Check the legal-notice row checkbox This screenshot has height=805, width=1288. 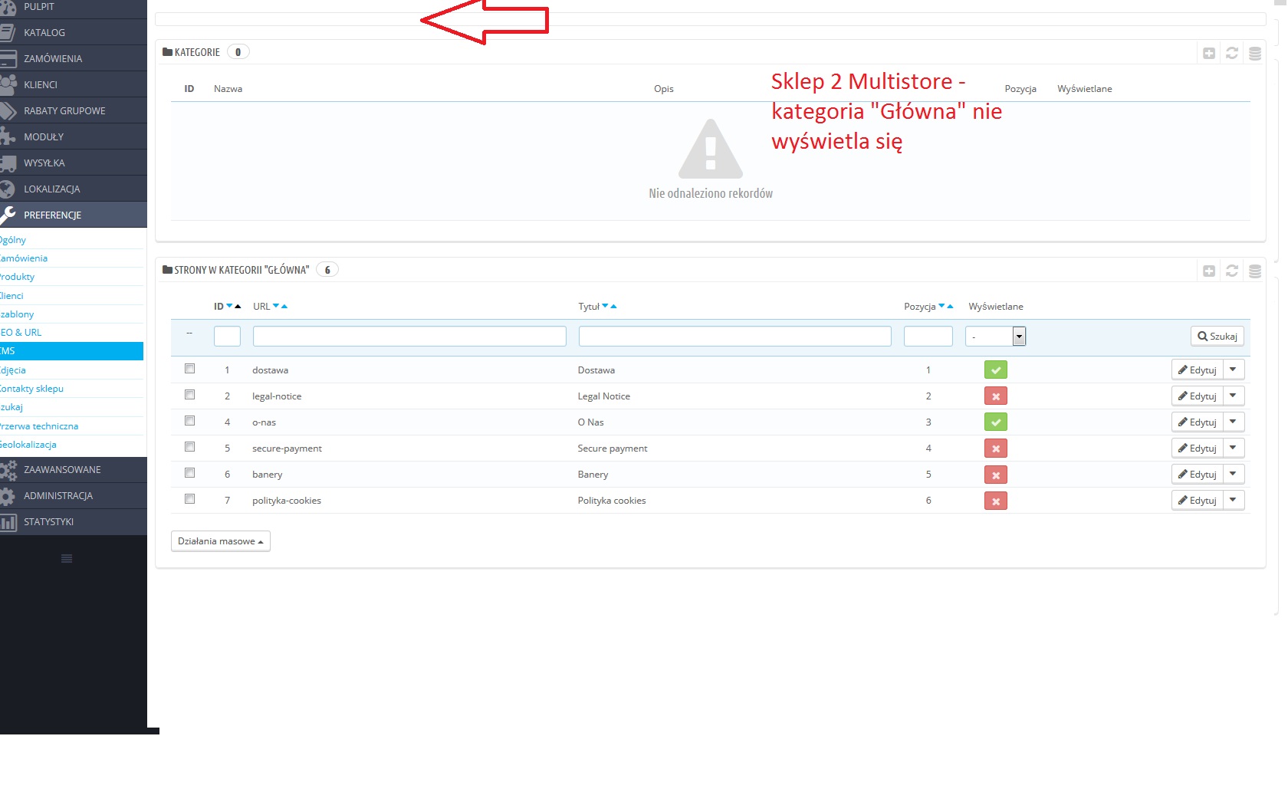[190, 395]
